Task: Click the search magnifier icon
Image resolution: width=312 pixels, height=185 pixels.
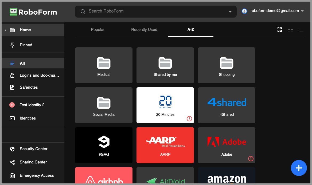Action: [x=83, y=11]
